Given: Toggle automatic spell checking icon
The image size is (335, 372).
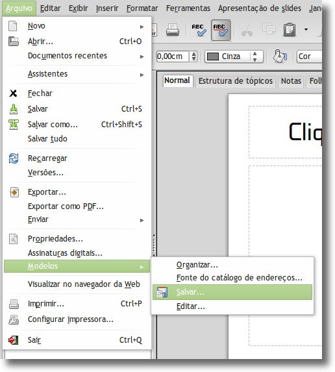Looking at the screenshot, I should (x=221, y=30).
